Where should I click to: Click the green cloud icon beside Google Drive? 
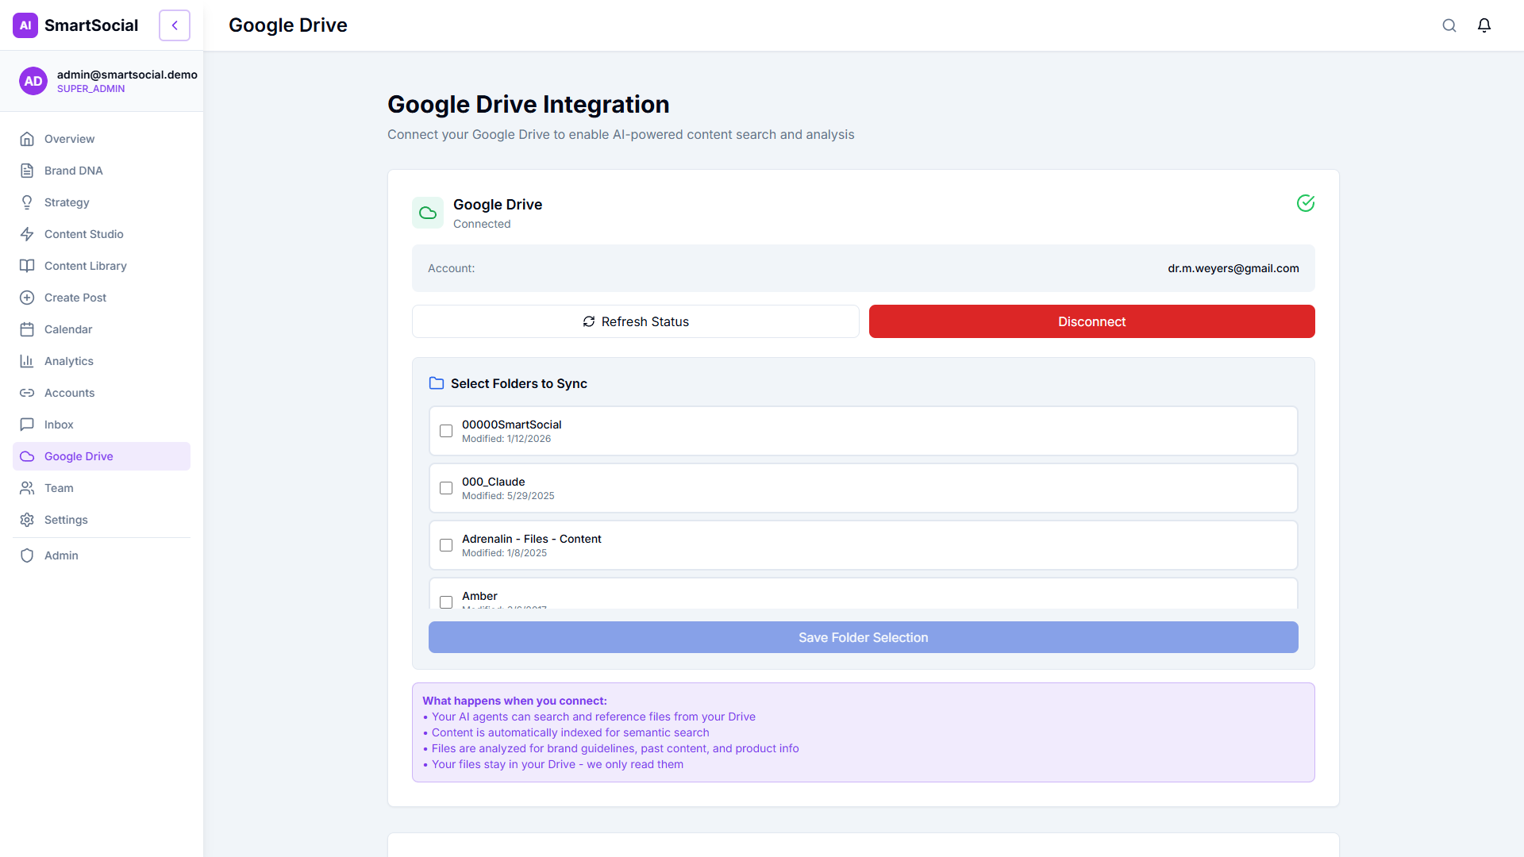coord(428,213)
